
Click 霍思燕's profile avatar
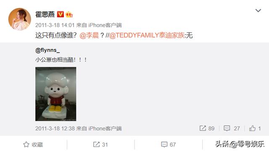(20, 19)
